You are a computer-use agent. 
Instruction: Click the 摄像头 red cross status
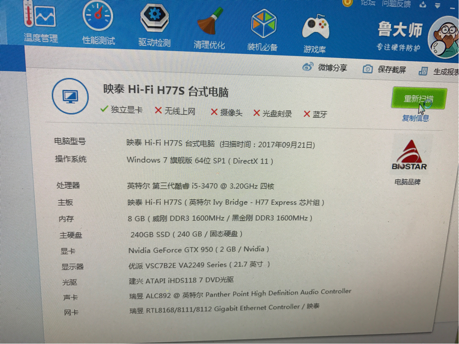pyautogui.click(x=226, y=112)
